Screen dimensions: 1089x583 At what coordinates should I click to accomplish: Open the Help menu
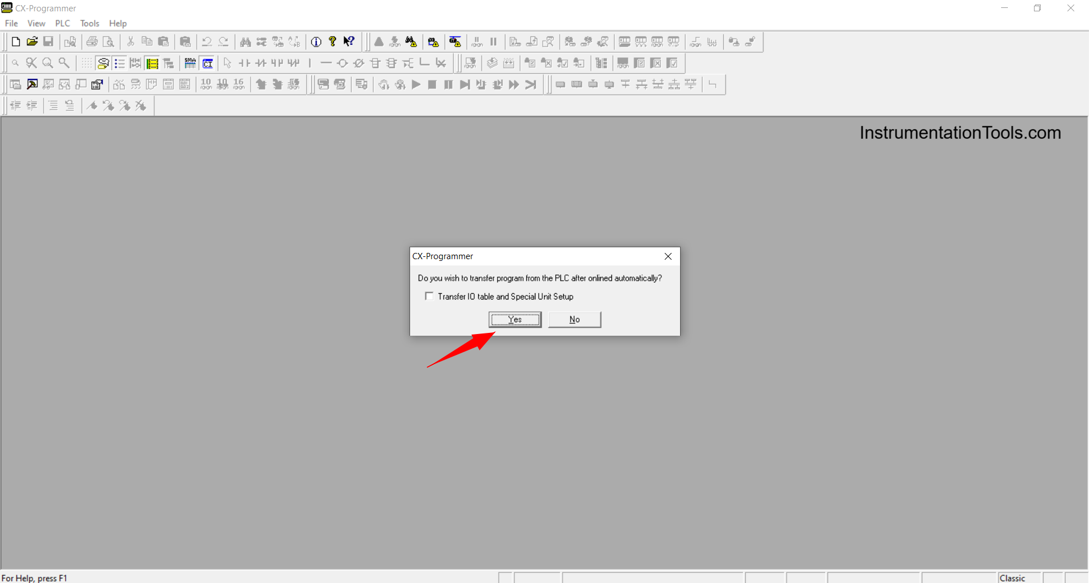tap(118, 23)
